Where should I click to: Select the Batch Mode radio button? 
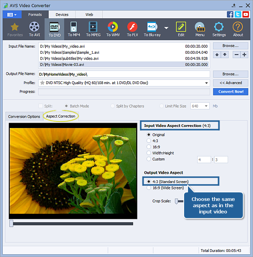[66, 106]
